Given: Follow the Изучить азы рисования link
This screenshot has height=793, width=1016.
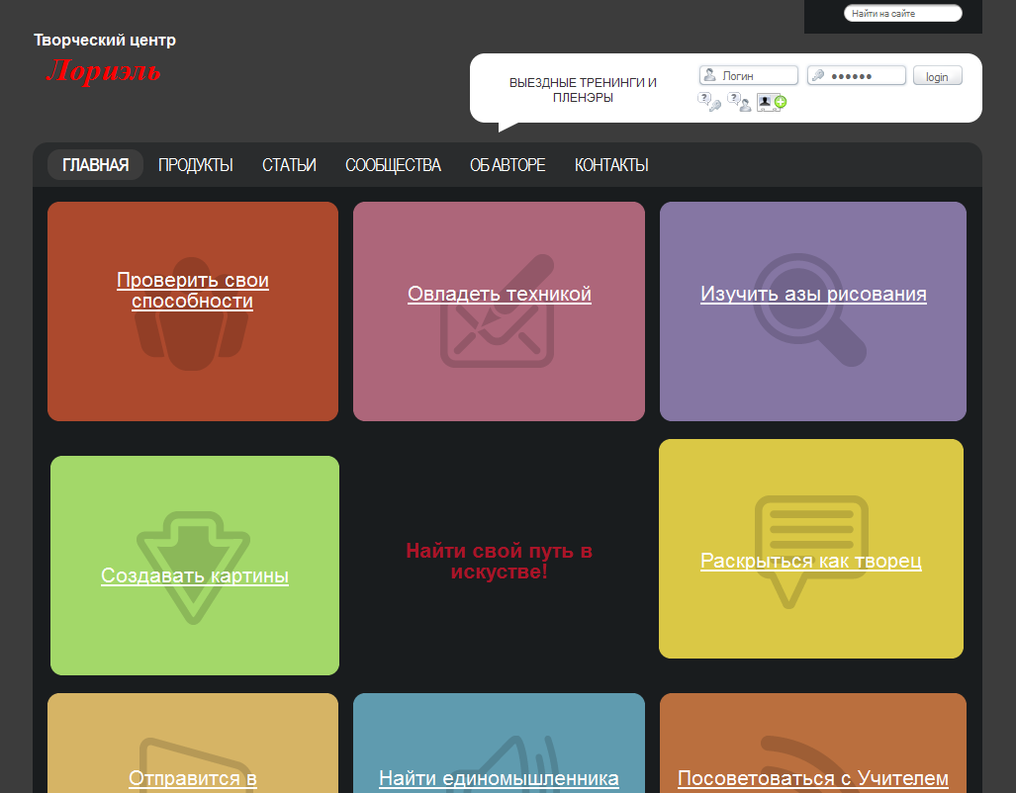Looking at the screenshot, I should pos(813,294).
